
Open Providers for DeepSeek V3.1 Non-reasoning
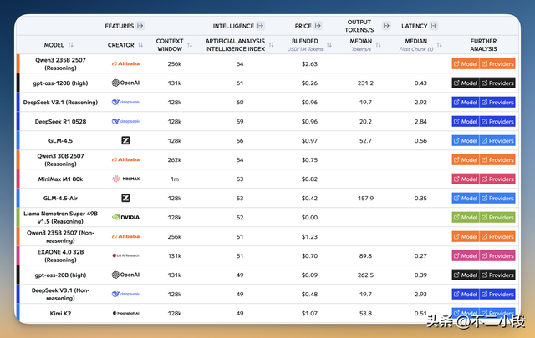coord(497,294)
